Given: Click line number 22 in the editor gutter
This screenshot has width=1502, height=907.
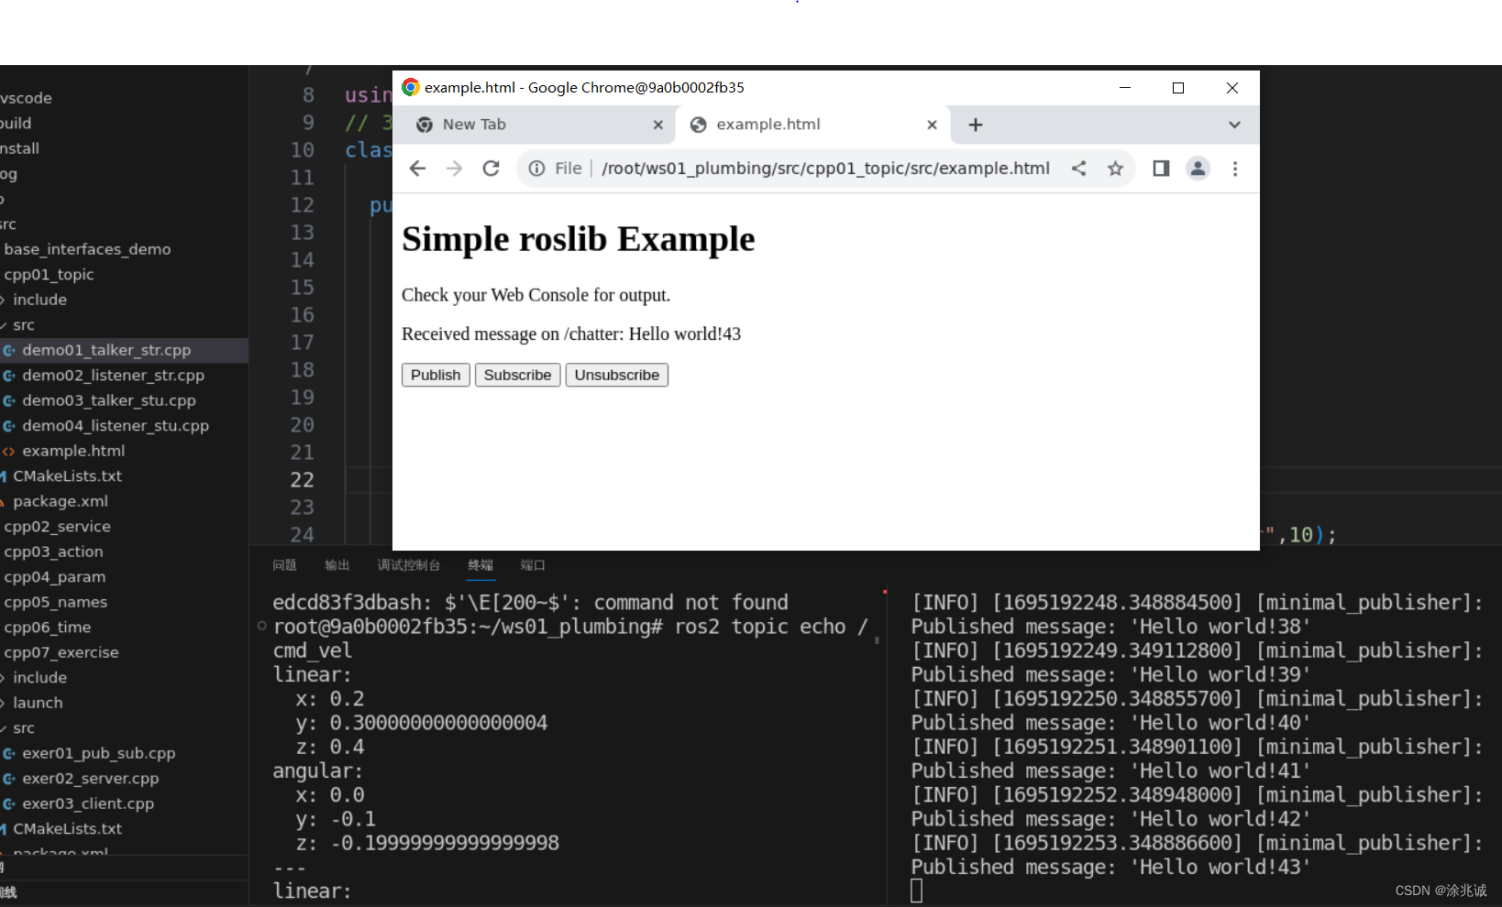Looking at the screenshot, I should pos(303,480).
